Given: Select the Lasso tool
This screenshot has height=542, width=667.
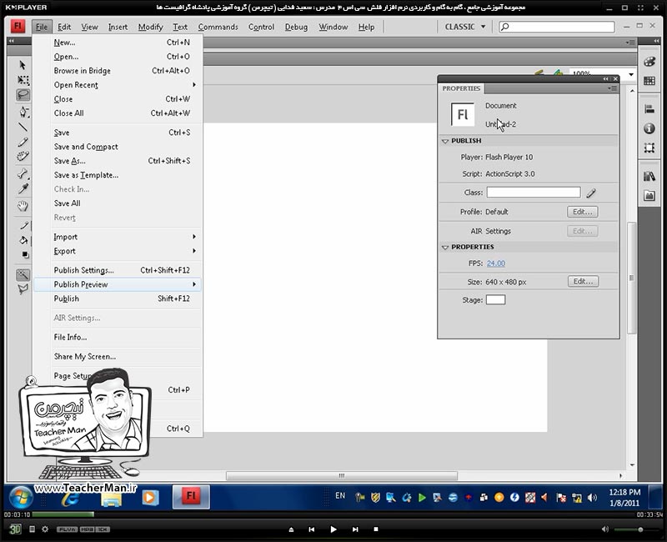Looking at the screenshot, I should click(23, 94).
